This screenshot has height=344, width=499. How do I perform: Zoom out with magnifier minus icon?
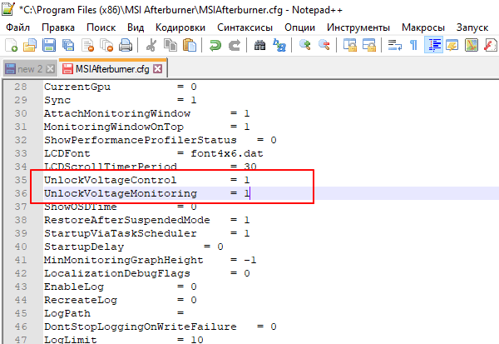point(324,45)
